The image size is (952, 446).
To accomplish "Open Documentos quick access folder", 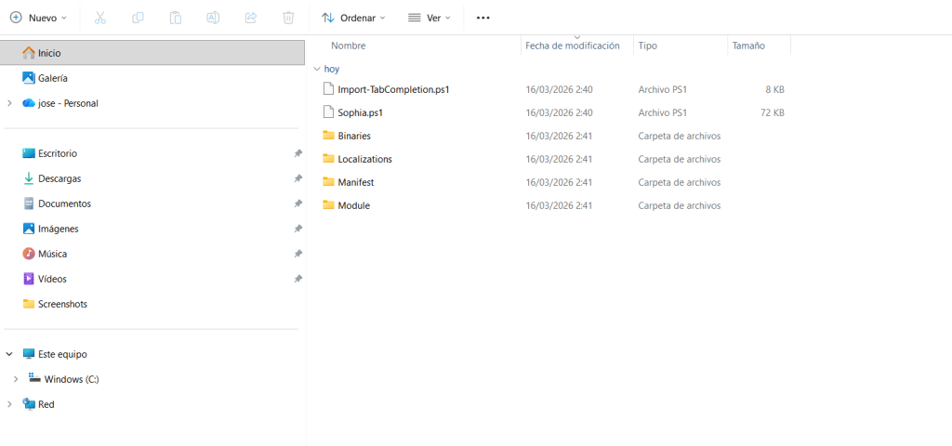I will click(x=64, y=203).
